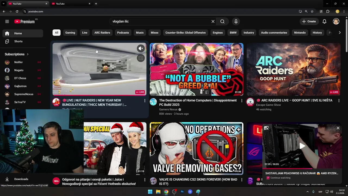Open Nugato channel subscription

23,70
